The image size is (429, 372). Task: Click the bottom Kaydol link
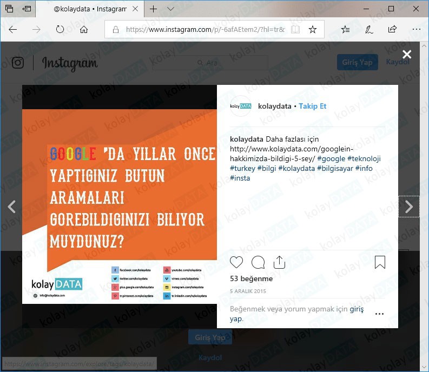(210, 357)
